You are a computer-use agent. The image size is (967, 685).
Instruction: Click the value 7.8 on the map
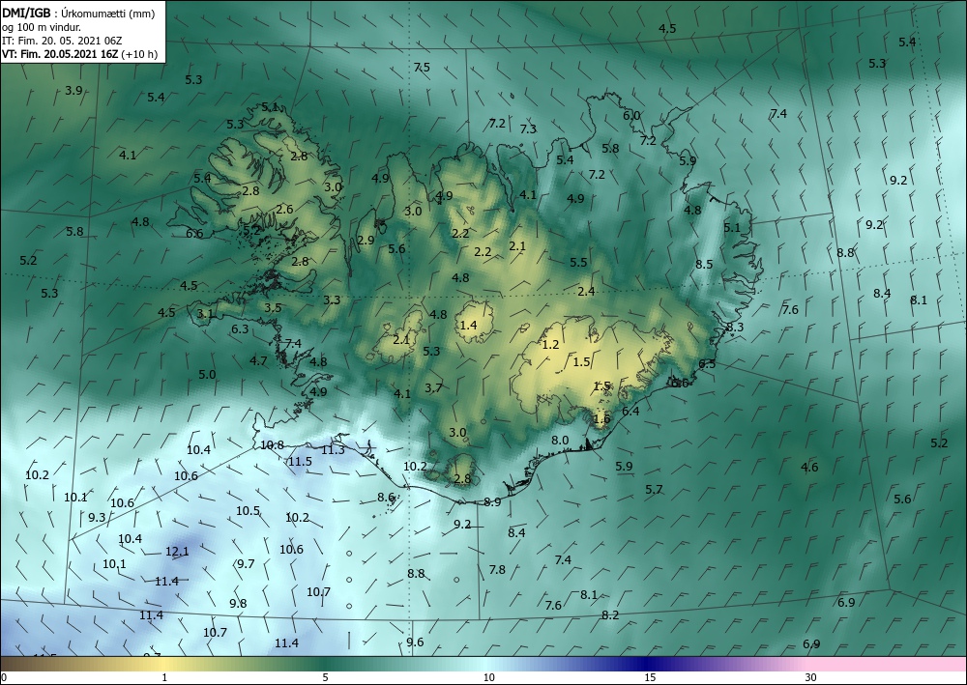click(497, 569)
